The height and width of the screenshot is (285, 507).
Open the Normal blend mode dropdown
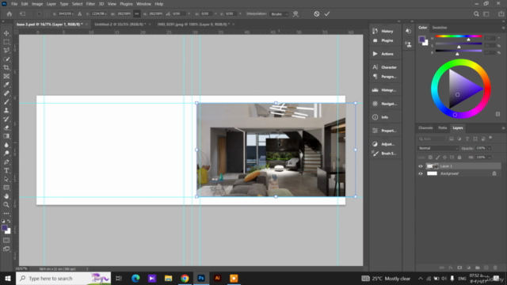[438, 148]
